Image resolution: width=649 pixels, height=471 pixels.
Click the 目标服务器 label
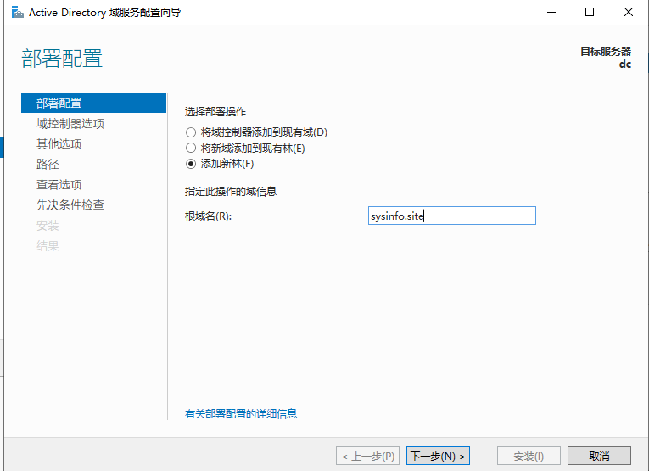pyautogui.click(x=606, y=51)
